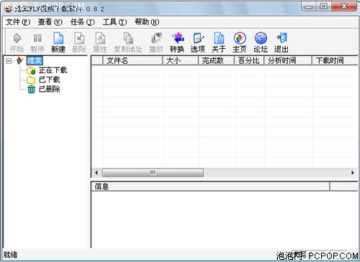The image size is (360, 262).
Task: Close the window
Action: coord(344,6)
